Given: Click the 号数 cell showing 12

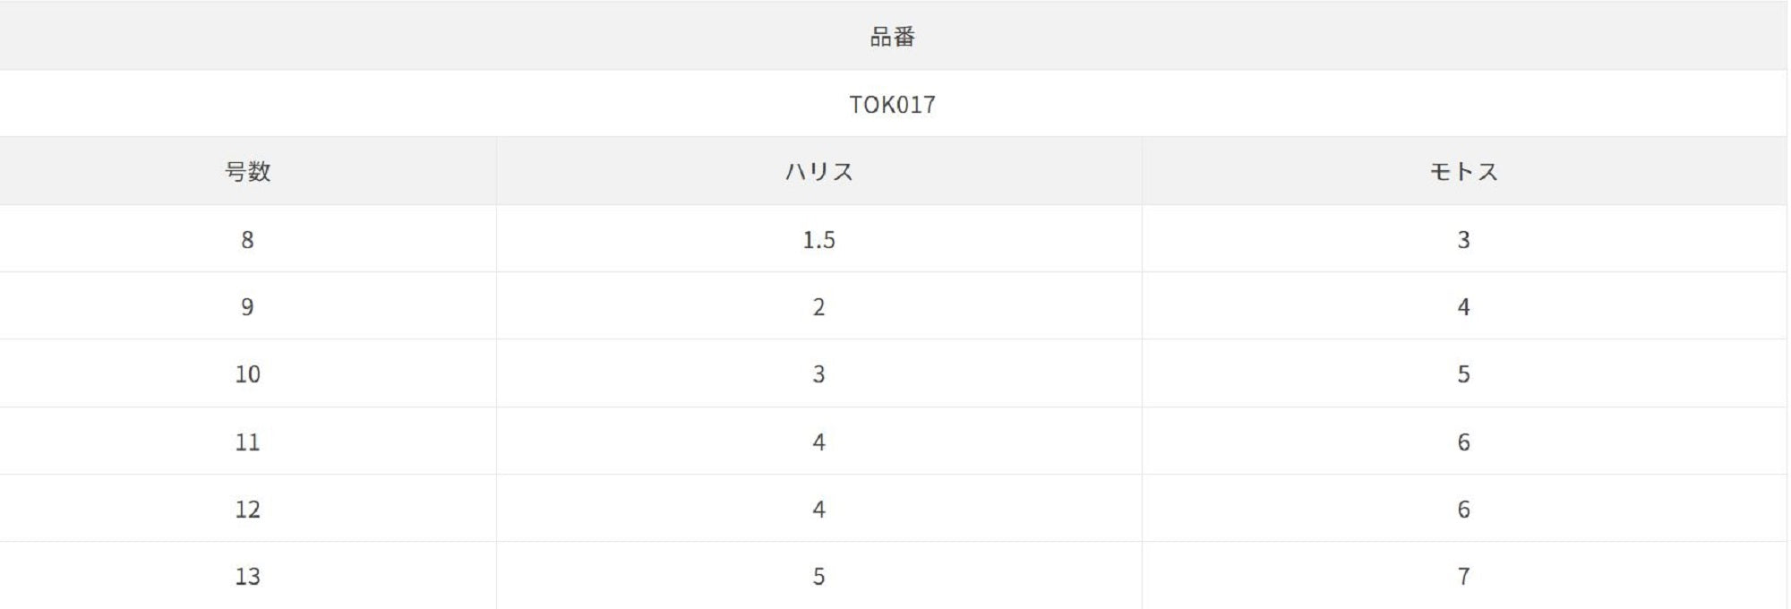Looking at the screenshot, I should (247, 509).
